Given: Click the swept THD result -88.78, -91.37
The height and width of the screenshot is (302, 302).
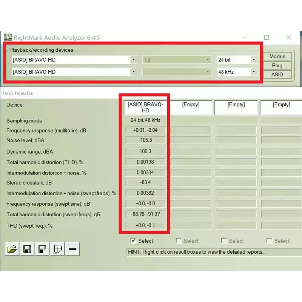Looking at the screenshot, I should (145, 214).
